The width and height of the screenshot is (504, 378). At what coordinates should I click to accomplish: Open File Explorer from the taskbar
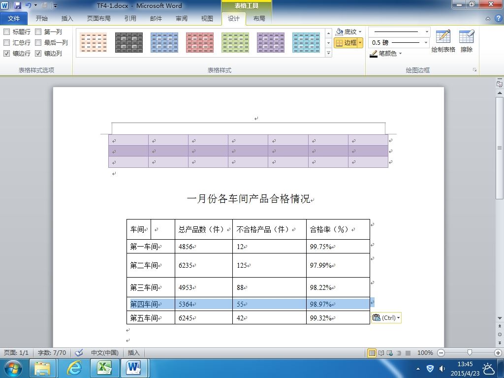[x=42, y=368]
